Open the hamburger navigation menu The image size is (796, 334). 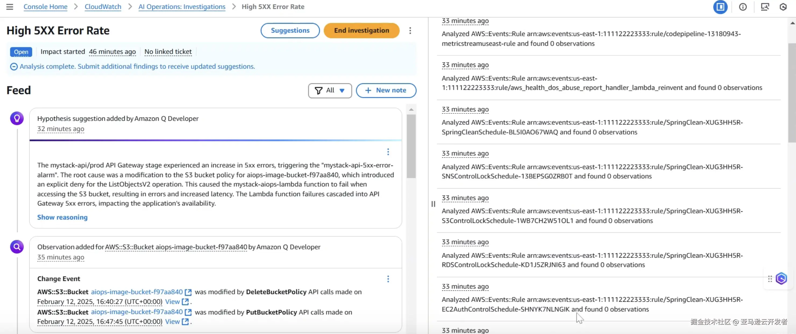click(x=10, y=7)
